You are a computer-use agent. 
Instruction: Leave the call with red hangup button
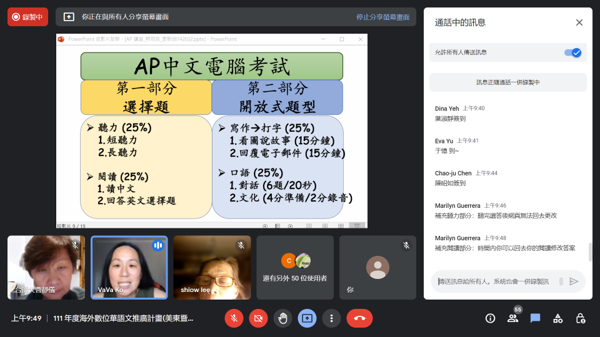click(359, 318)
